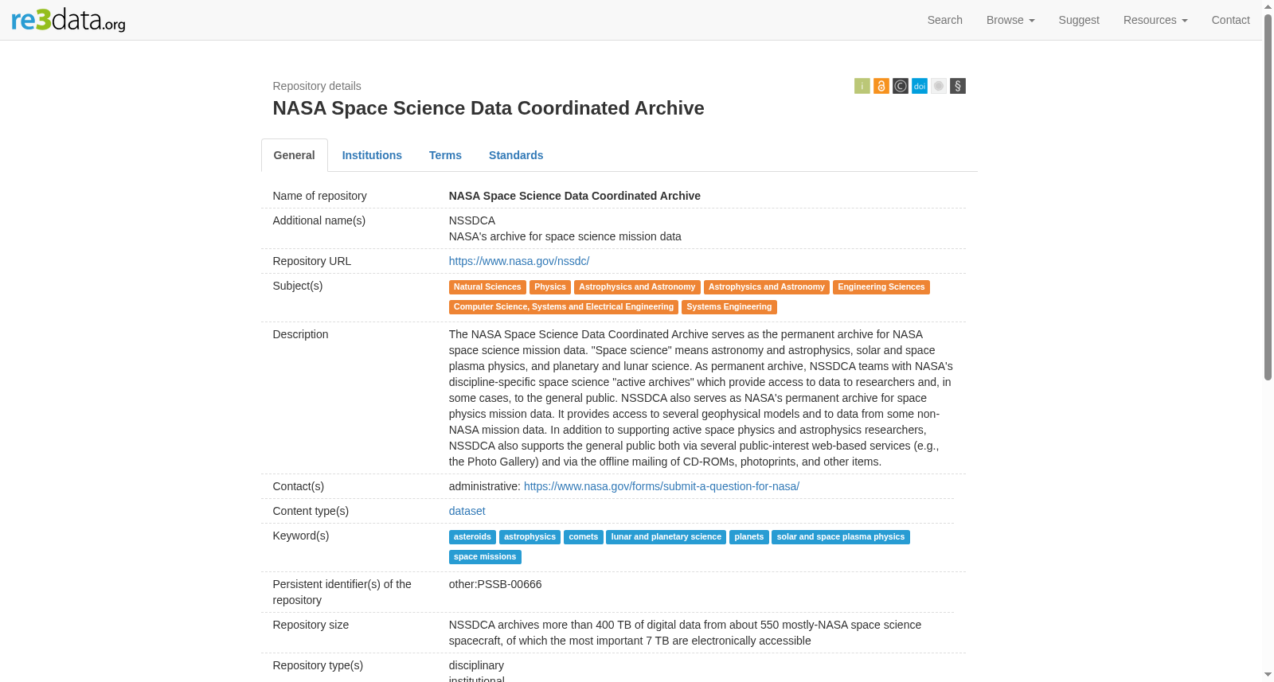This screenshot has height=682, width=1274.
Task: Click the section-sign policy badge icon
Action: click(957, 86)
